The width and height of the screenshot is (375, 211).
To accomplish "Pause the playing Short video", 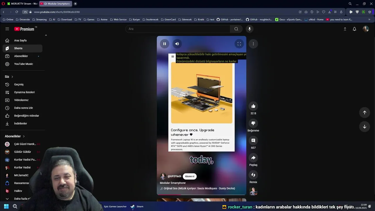I will (165, 44).
